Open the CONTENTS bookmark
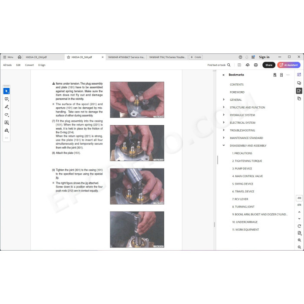304x304 pixels. 237,85
